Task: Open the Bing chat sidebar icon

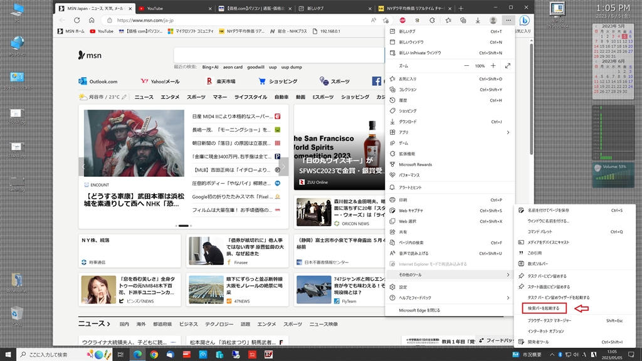Action: 524,20
